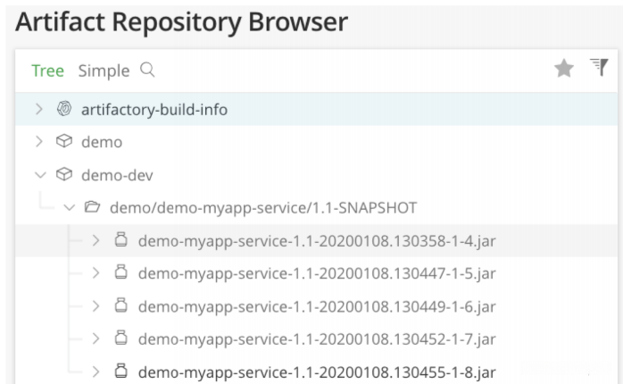Click the demo repository package icon

point(63,141)
